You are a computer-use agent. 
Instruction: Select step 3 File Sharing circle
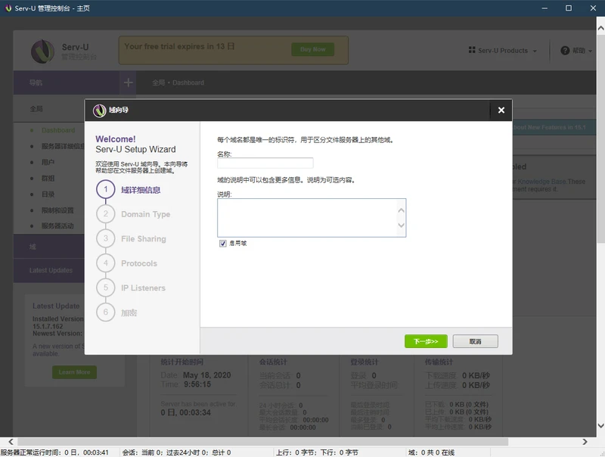[x=105, y=238]
